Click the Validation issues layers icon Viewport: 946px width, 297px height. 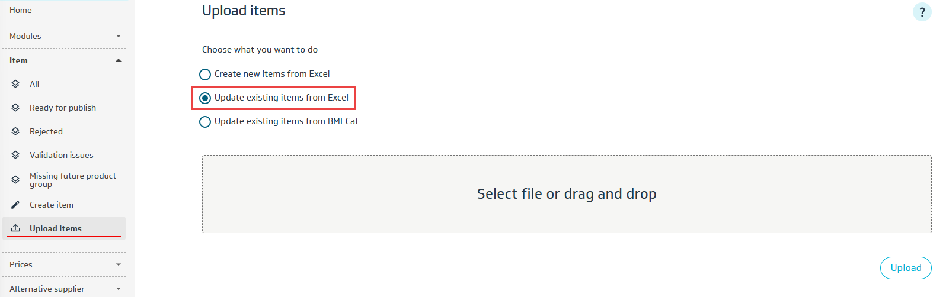tap(15, 155)
